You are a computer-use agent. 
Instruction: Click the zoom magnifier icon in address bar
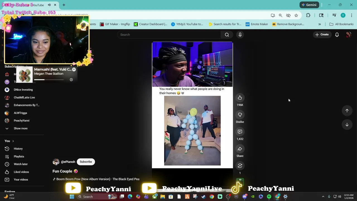281,15
